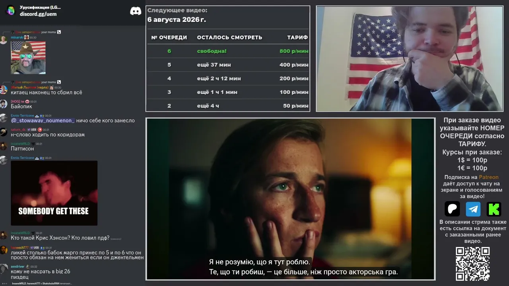Click the 'ТАРИФ' column header

tap(297, 37)
